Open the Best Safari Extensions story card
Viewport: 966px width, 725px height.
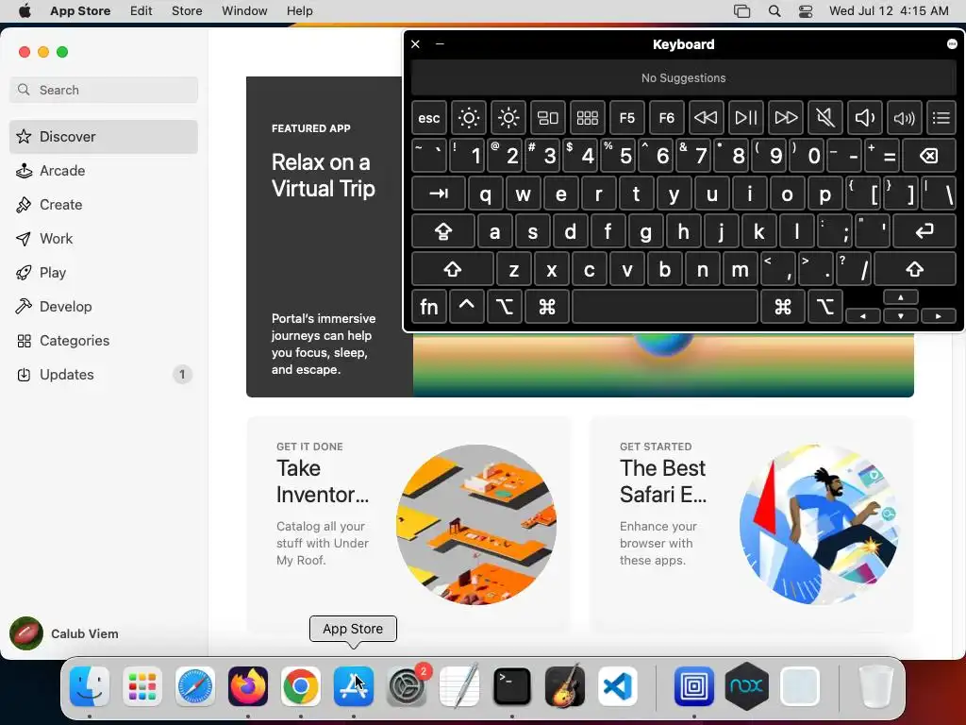coord(752,523)
